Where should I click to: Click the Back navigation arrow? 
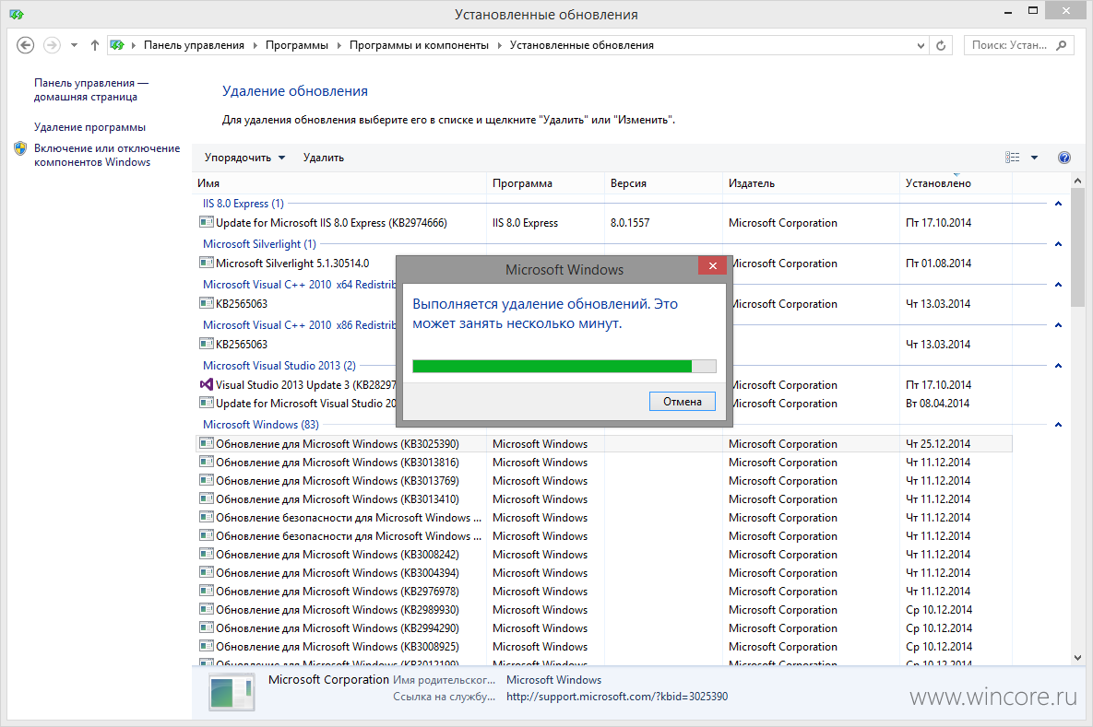coord(25,45)
